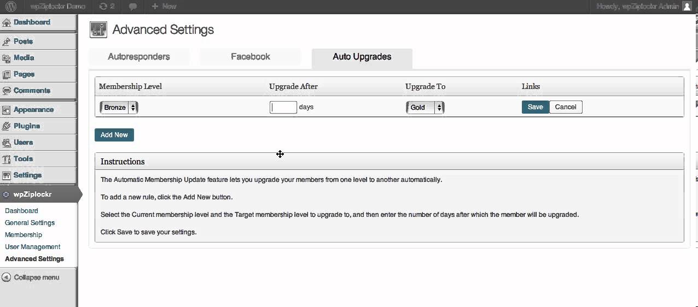Image resolution: width=698 pixels, height=307 pixels.
Task: Switch to the Facebook tab
Action: pos(251,57)
